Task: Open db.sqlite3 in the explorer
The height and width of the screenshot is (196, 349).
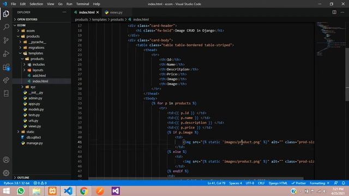Action: point(34,137)
